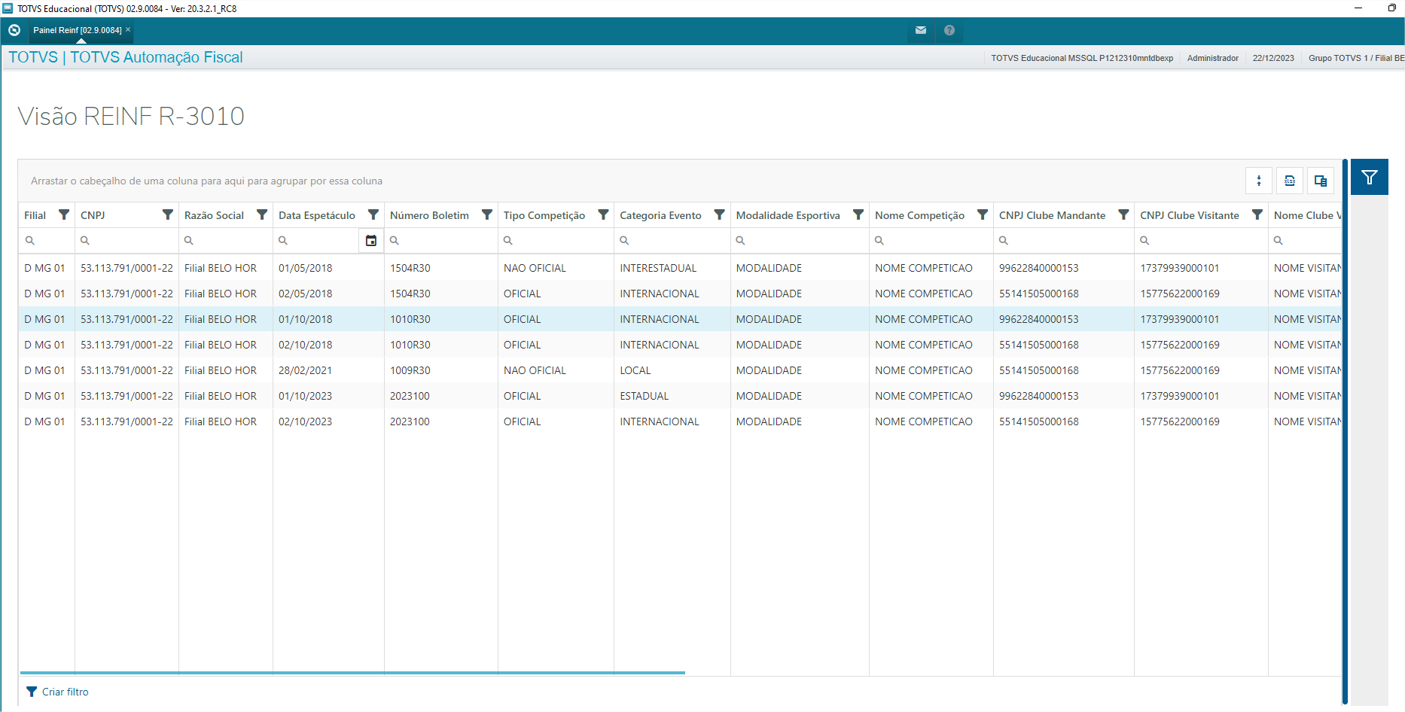Filter the CNPJ Clube Visitante column
1405x712 pixels.
[1257, 215]
